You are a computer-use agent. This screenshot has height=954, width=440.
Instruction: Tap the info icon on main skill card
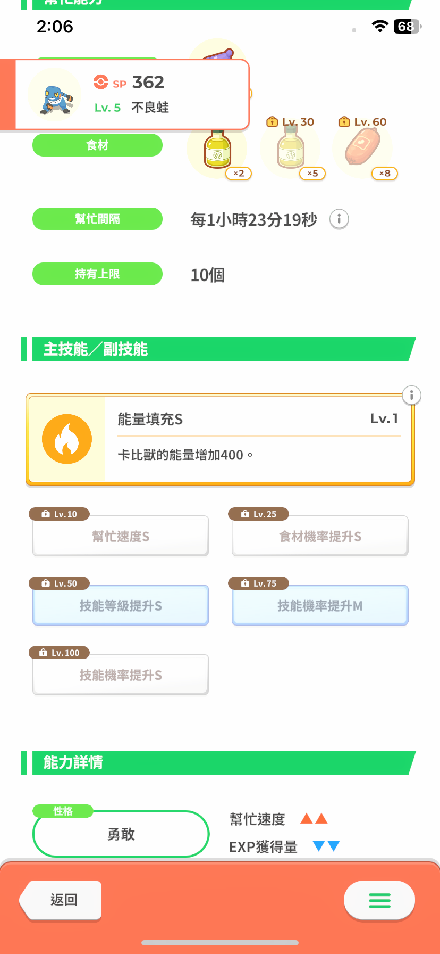(411, 396)
